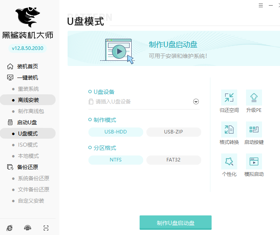The image size is (280, 235).
Task: Click the 制作模式 section heading
Action: tap(105, 120)
